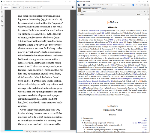Open Kindle font settings (Aa)
The image size is (150, 133).
34,7
